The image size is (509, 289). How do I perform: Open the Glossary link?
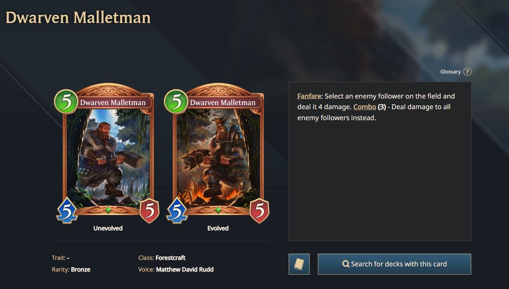450,72
